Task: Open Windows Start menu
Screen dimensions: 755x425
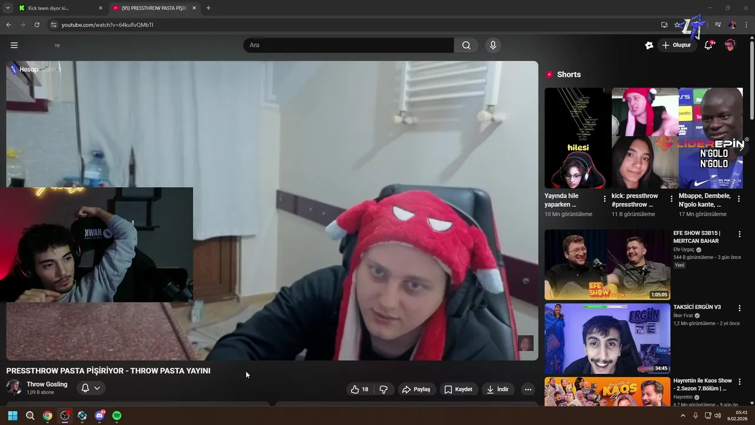Action: point(12,416)
